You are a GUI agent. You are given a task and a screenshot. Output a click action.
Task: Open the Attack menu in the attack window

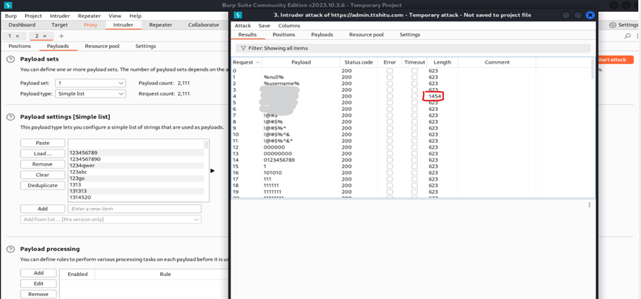(243, 25)
